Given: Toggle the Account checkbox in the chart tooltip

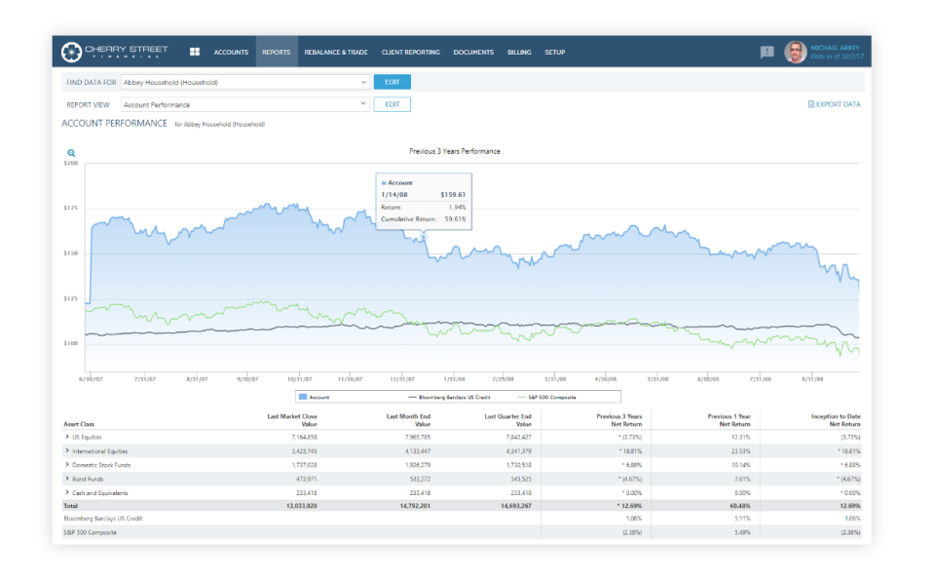Looking at the screenshot, I should coord(384,183).
